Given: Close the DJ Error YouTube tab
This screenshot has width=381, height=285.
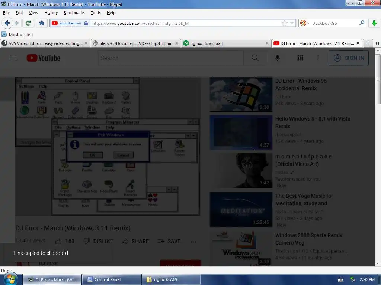Looking at the screenshot, I should [358, 43].
